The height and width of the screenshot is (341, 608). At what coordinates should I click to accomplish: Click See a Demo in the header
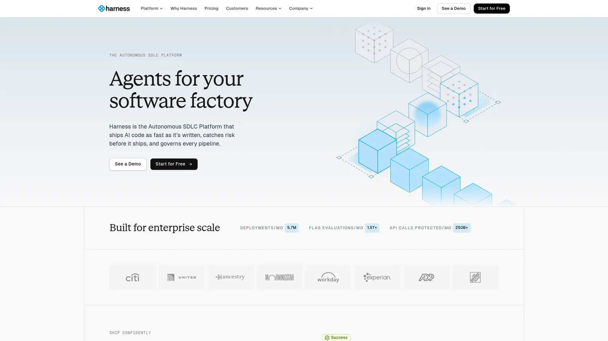pos(454,8)
